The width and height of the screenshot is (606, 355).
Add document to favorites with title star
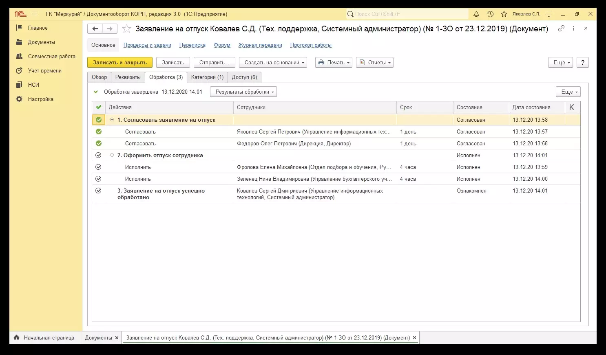click(x=127, y=29)
